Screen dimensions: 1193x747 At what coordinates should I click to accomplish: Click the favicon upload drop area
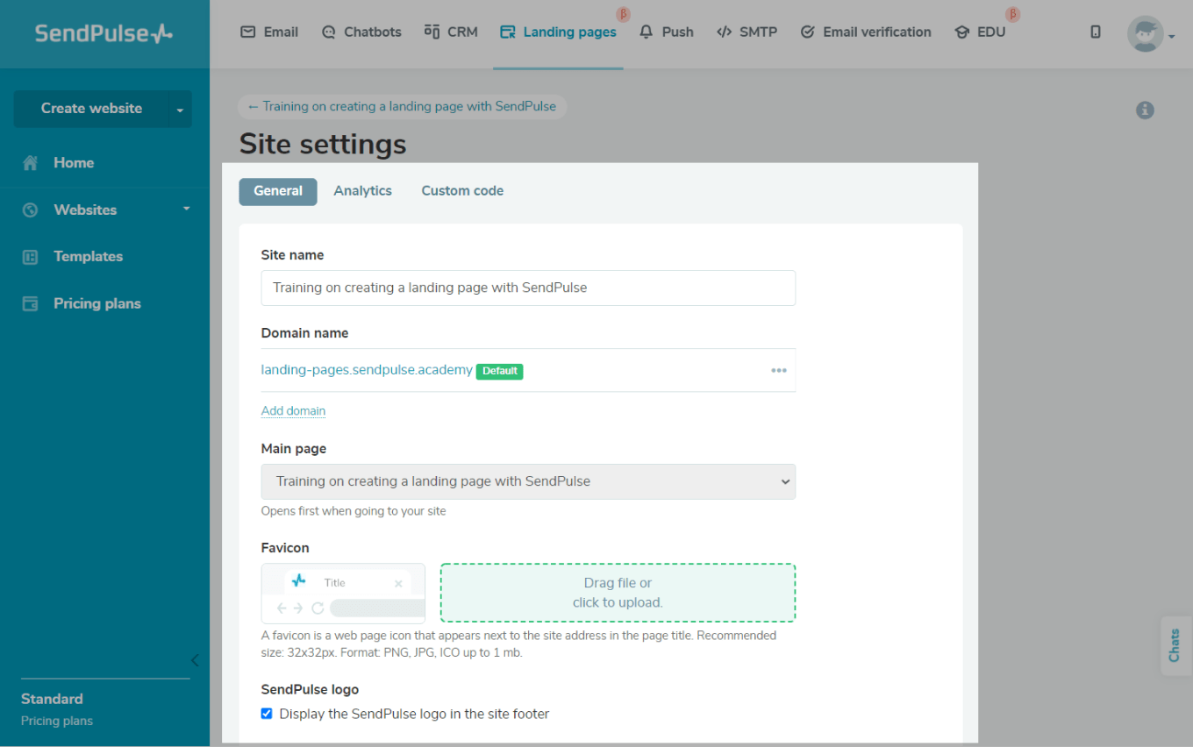point(618,593)
